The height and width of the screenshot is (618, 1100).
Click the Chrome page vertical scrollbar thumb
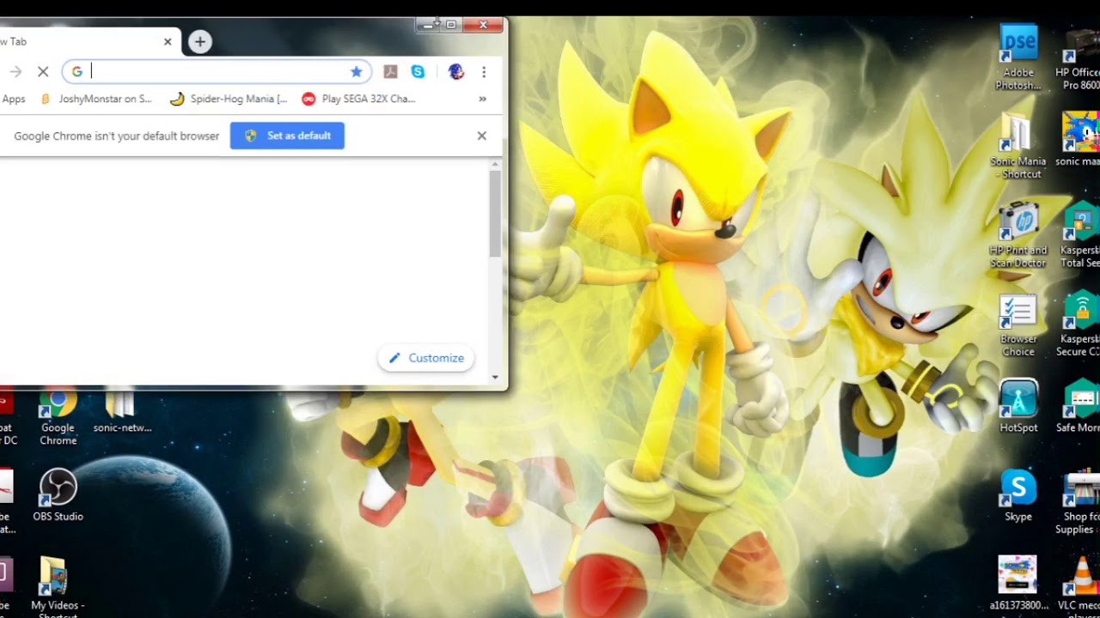495,213
